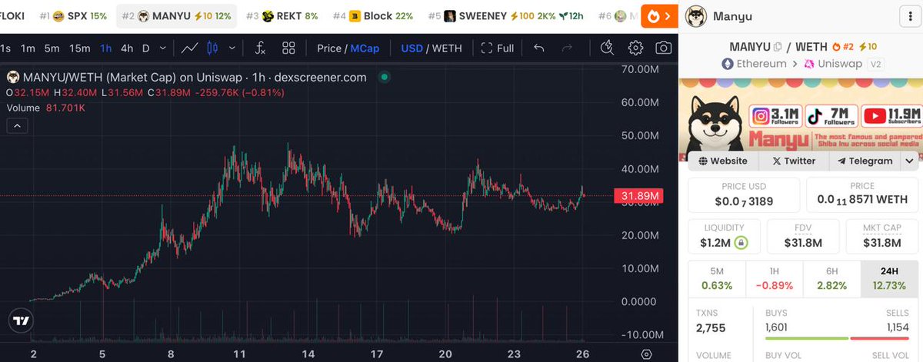This screenshot has height=362, width=923.
Task: Open the fx indicators menu
Action: pyautogui.click(x=260, y=48)
